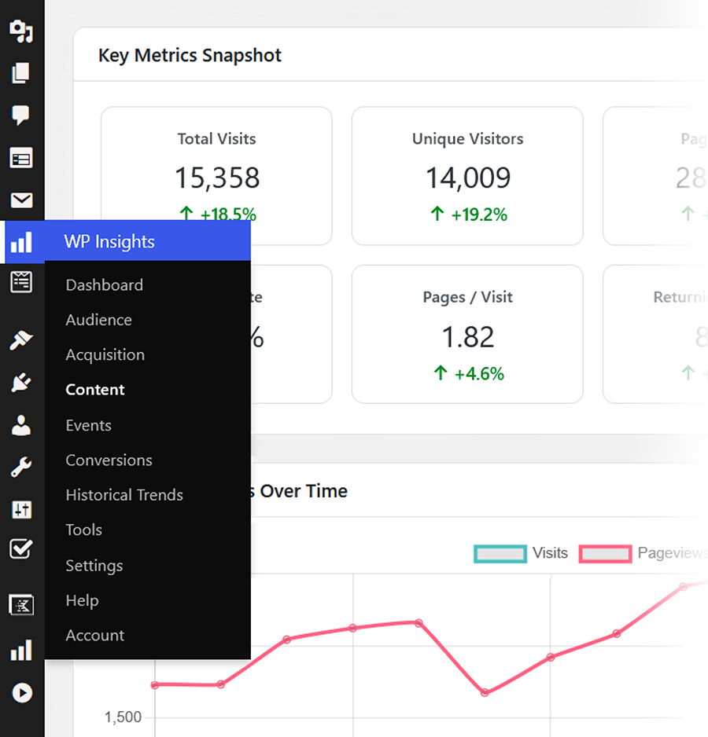This screenshot has width=708, height=737.
Task: Open the Plugins plug icon
Action: point(21,382)
